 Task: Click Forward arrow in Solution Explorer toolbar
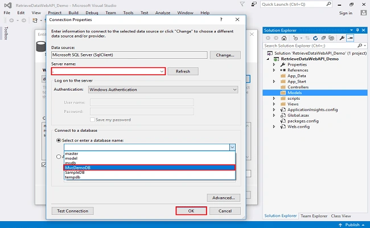[276, 38]
